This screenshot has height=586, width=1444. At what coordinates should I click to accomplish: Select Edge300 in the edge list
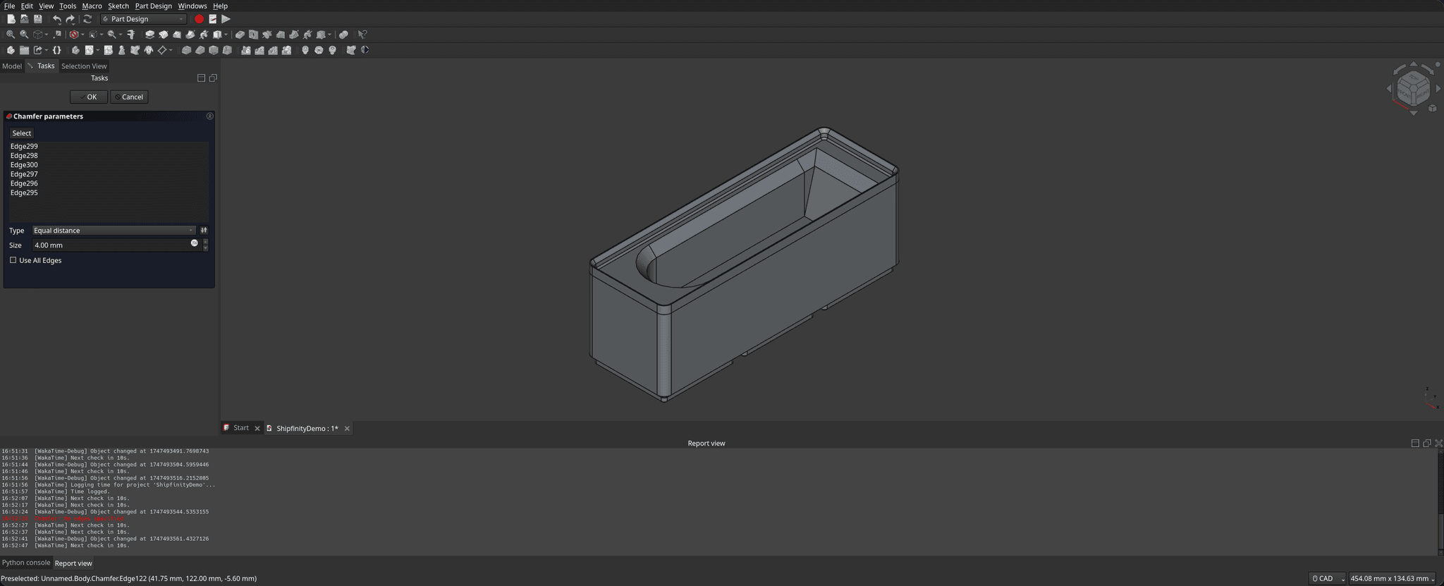click(24, 164)
